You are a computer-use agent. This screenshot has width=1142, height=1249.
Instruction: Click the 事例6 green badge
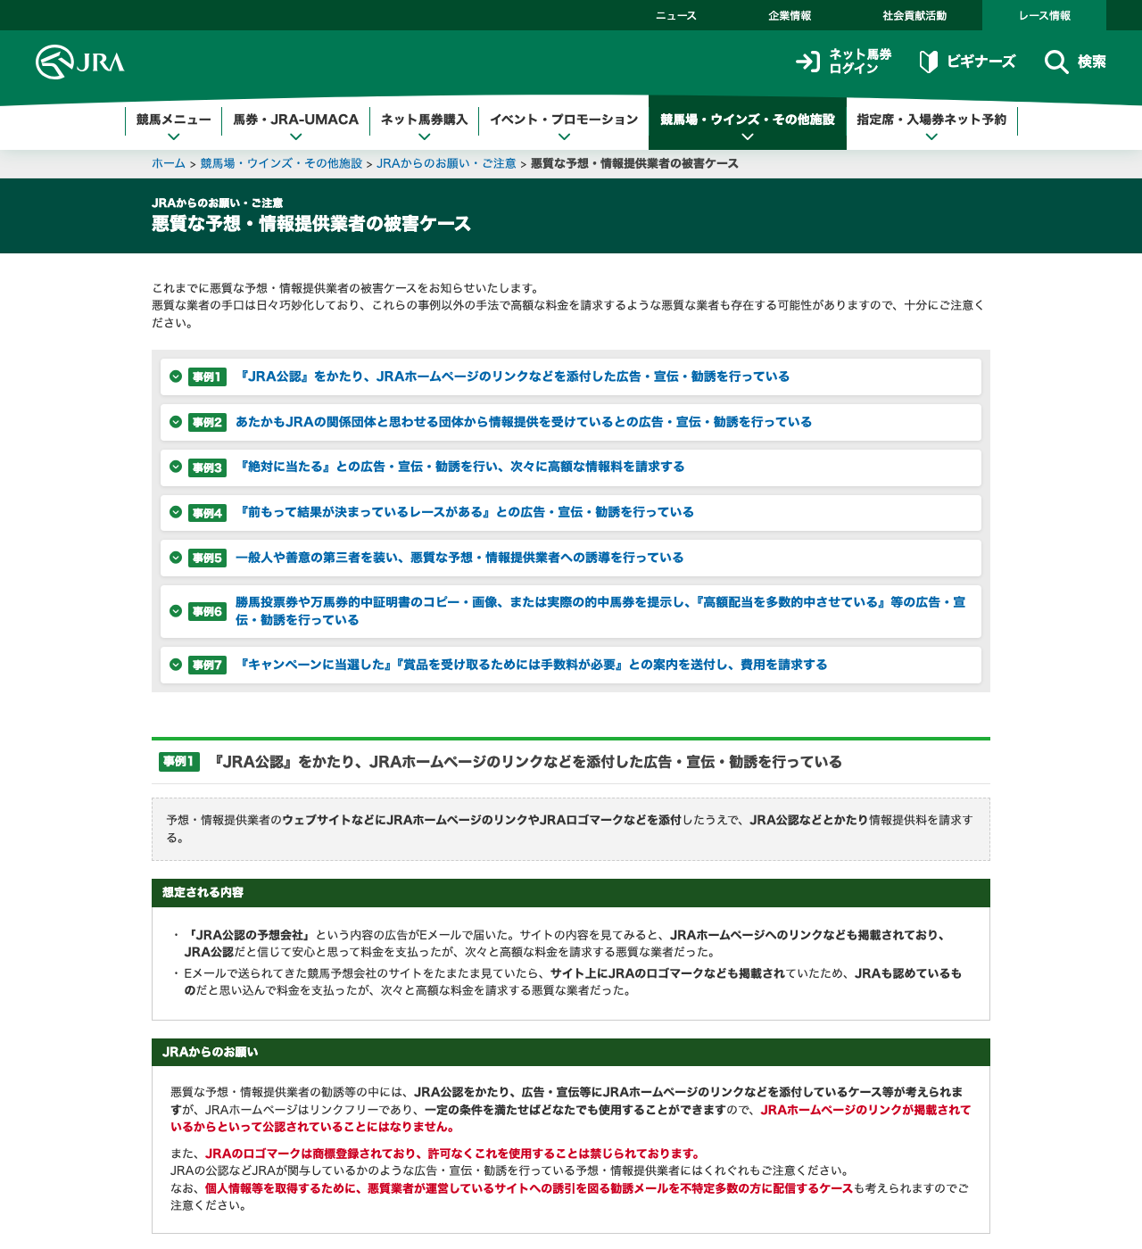207,611
